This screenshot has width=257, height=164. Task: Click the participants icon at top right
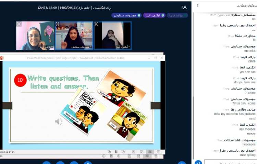tap(185, 7)
